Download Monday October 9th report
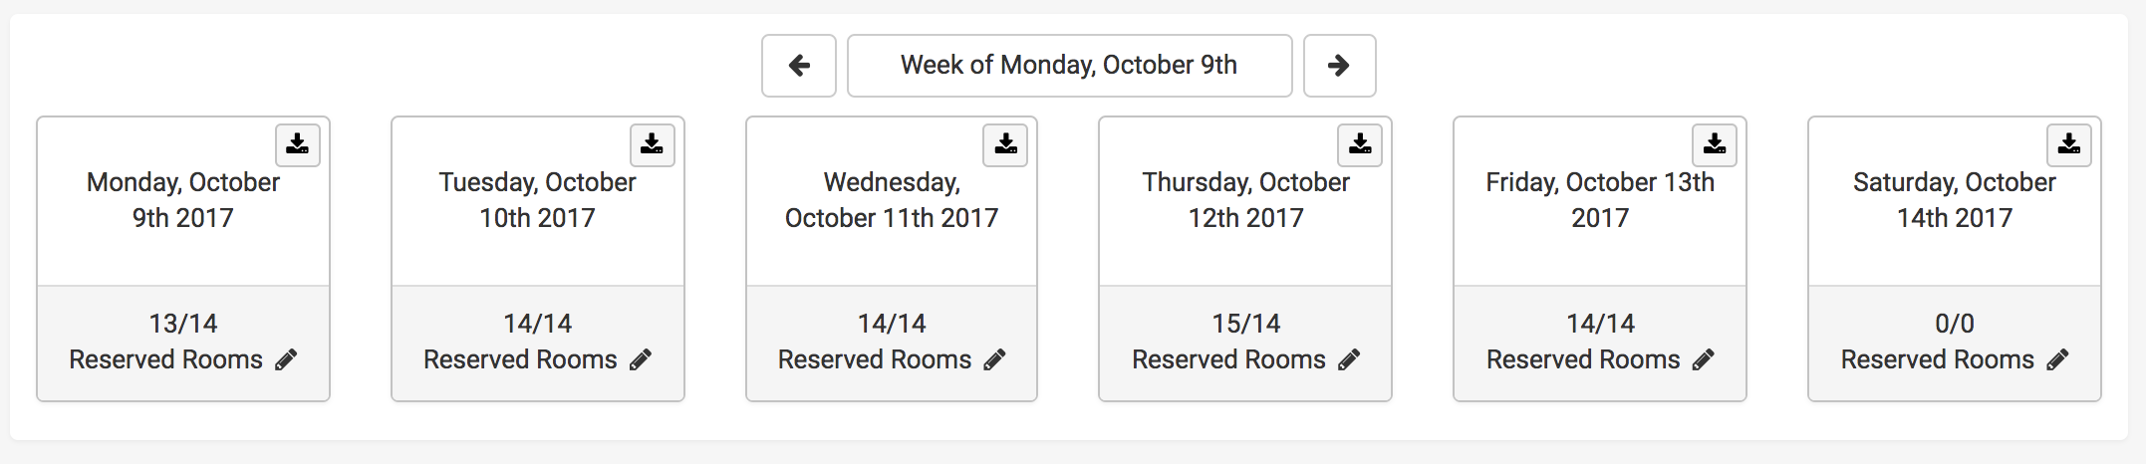Viewport: 2146px width, 464px height. [x=298, y=144]
